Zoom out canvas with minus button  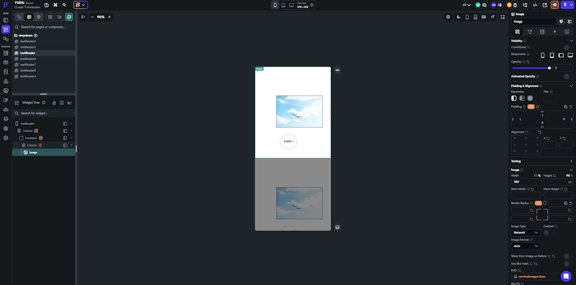(x=92, y=17)
